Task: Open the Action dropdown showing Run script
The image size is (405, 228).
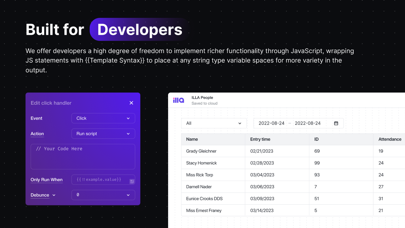Action: 103,134
